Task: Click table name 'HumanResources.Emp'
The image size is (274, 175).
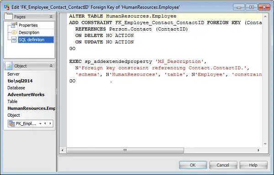Action: coord(31,108)
